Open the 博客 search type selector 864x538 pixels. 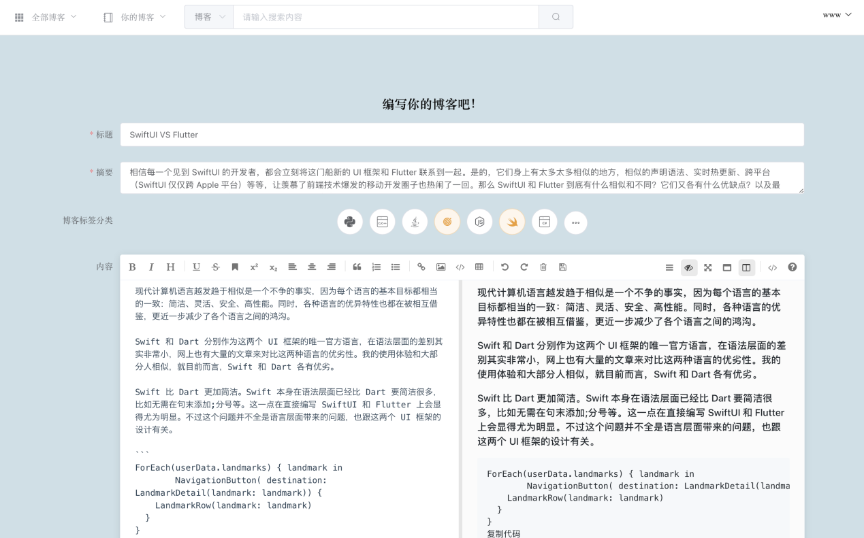click(x=209, y=17)
